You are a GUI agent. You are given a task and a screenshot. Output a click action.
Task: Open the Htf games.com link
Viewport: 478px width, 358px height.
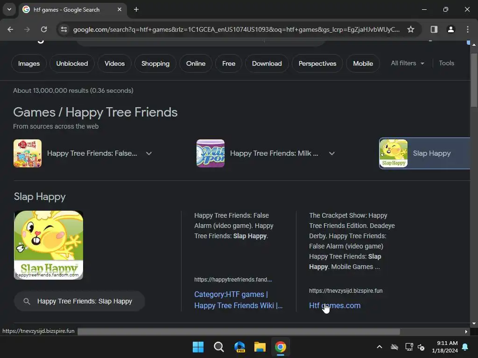(x=335, y=305)
